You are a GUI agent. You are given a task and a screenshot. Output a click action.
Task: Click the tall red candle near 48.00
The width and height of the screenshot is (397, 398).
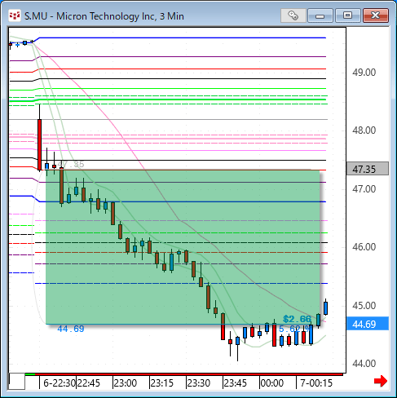tap(40, 144)
